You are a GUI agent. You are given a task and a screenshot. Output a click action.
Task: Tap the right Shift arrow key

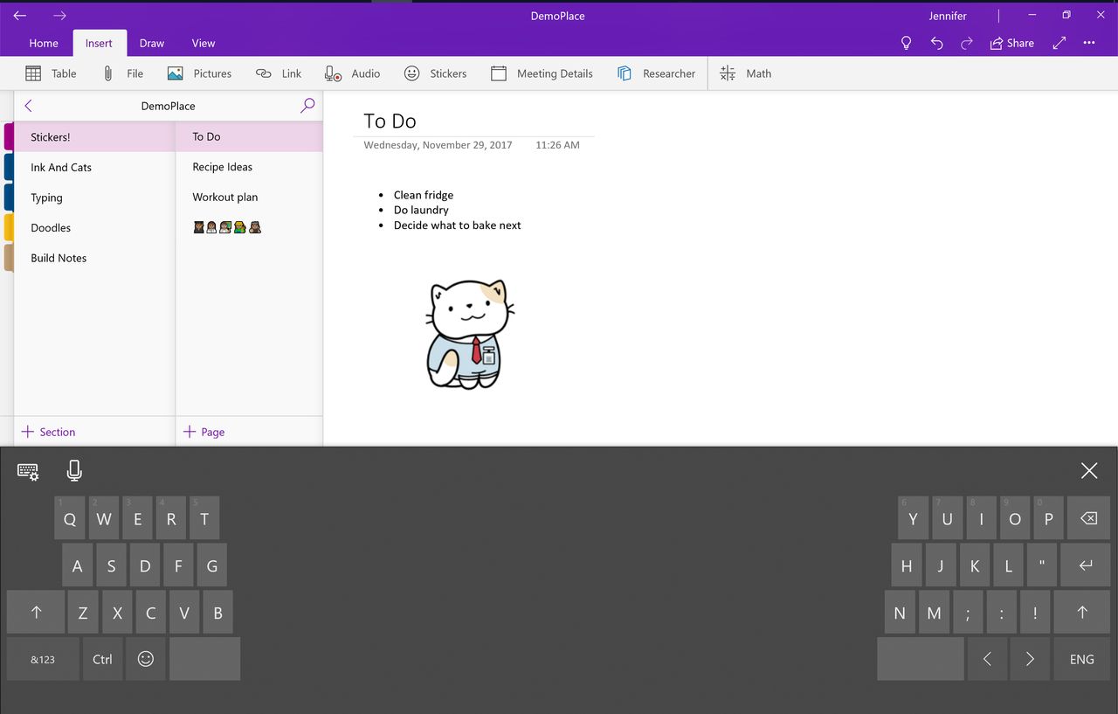point(1082,612)
